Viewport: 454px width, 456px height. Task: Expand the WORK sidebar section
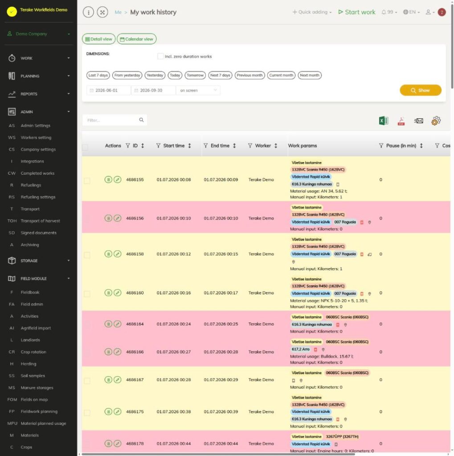pyautogui.click(x=39, y=58)
